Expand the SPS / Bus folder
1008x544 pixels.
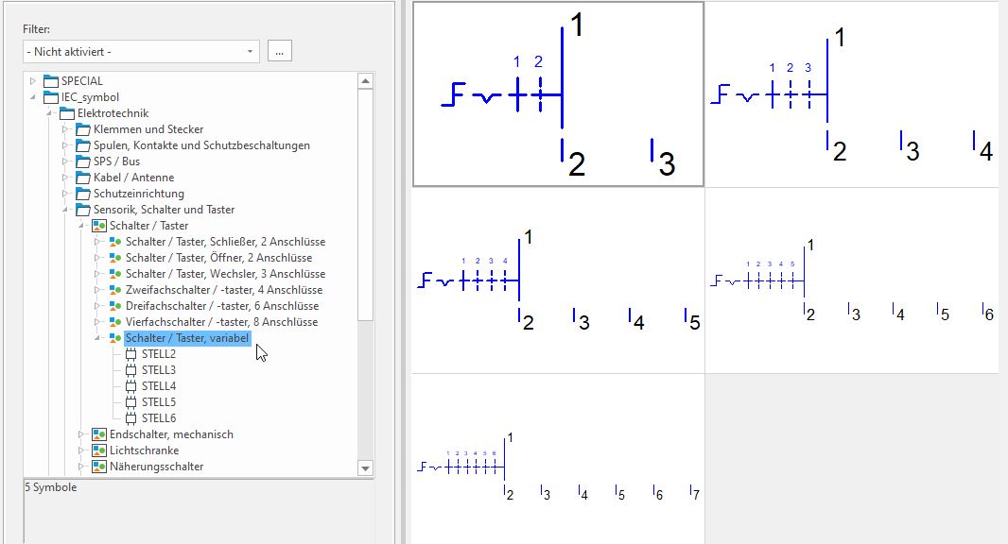[65, 161]
